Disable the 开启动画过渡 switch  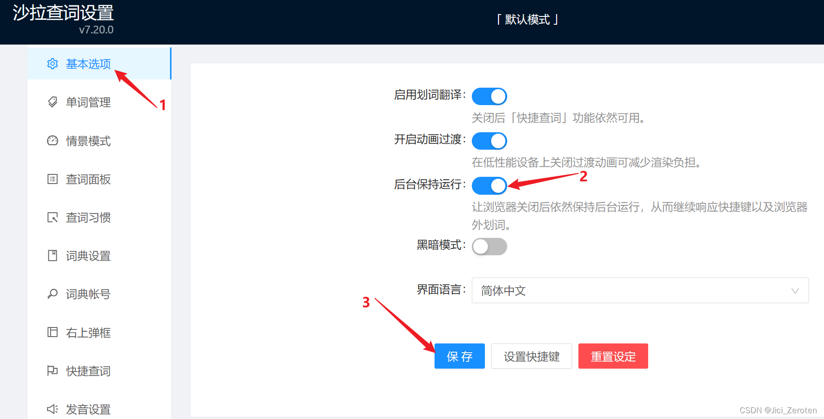[489, 141]
